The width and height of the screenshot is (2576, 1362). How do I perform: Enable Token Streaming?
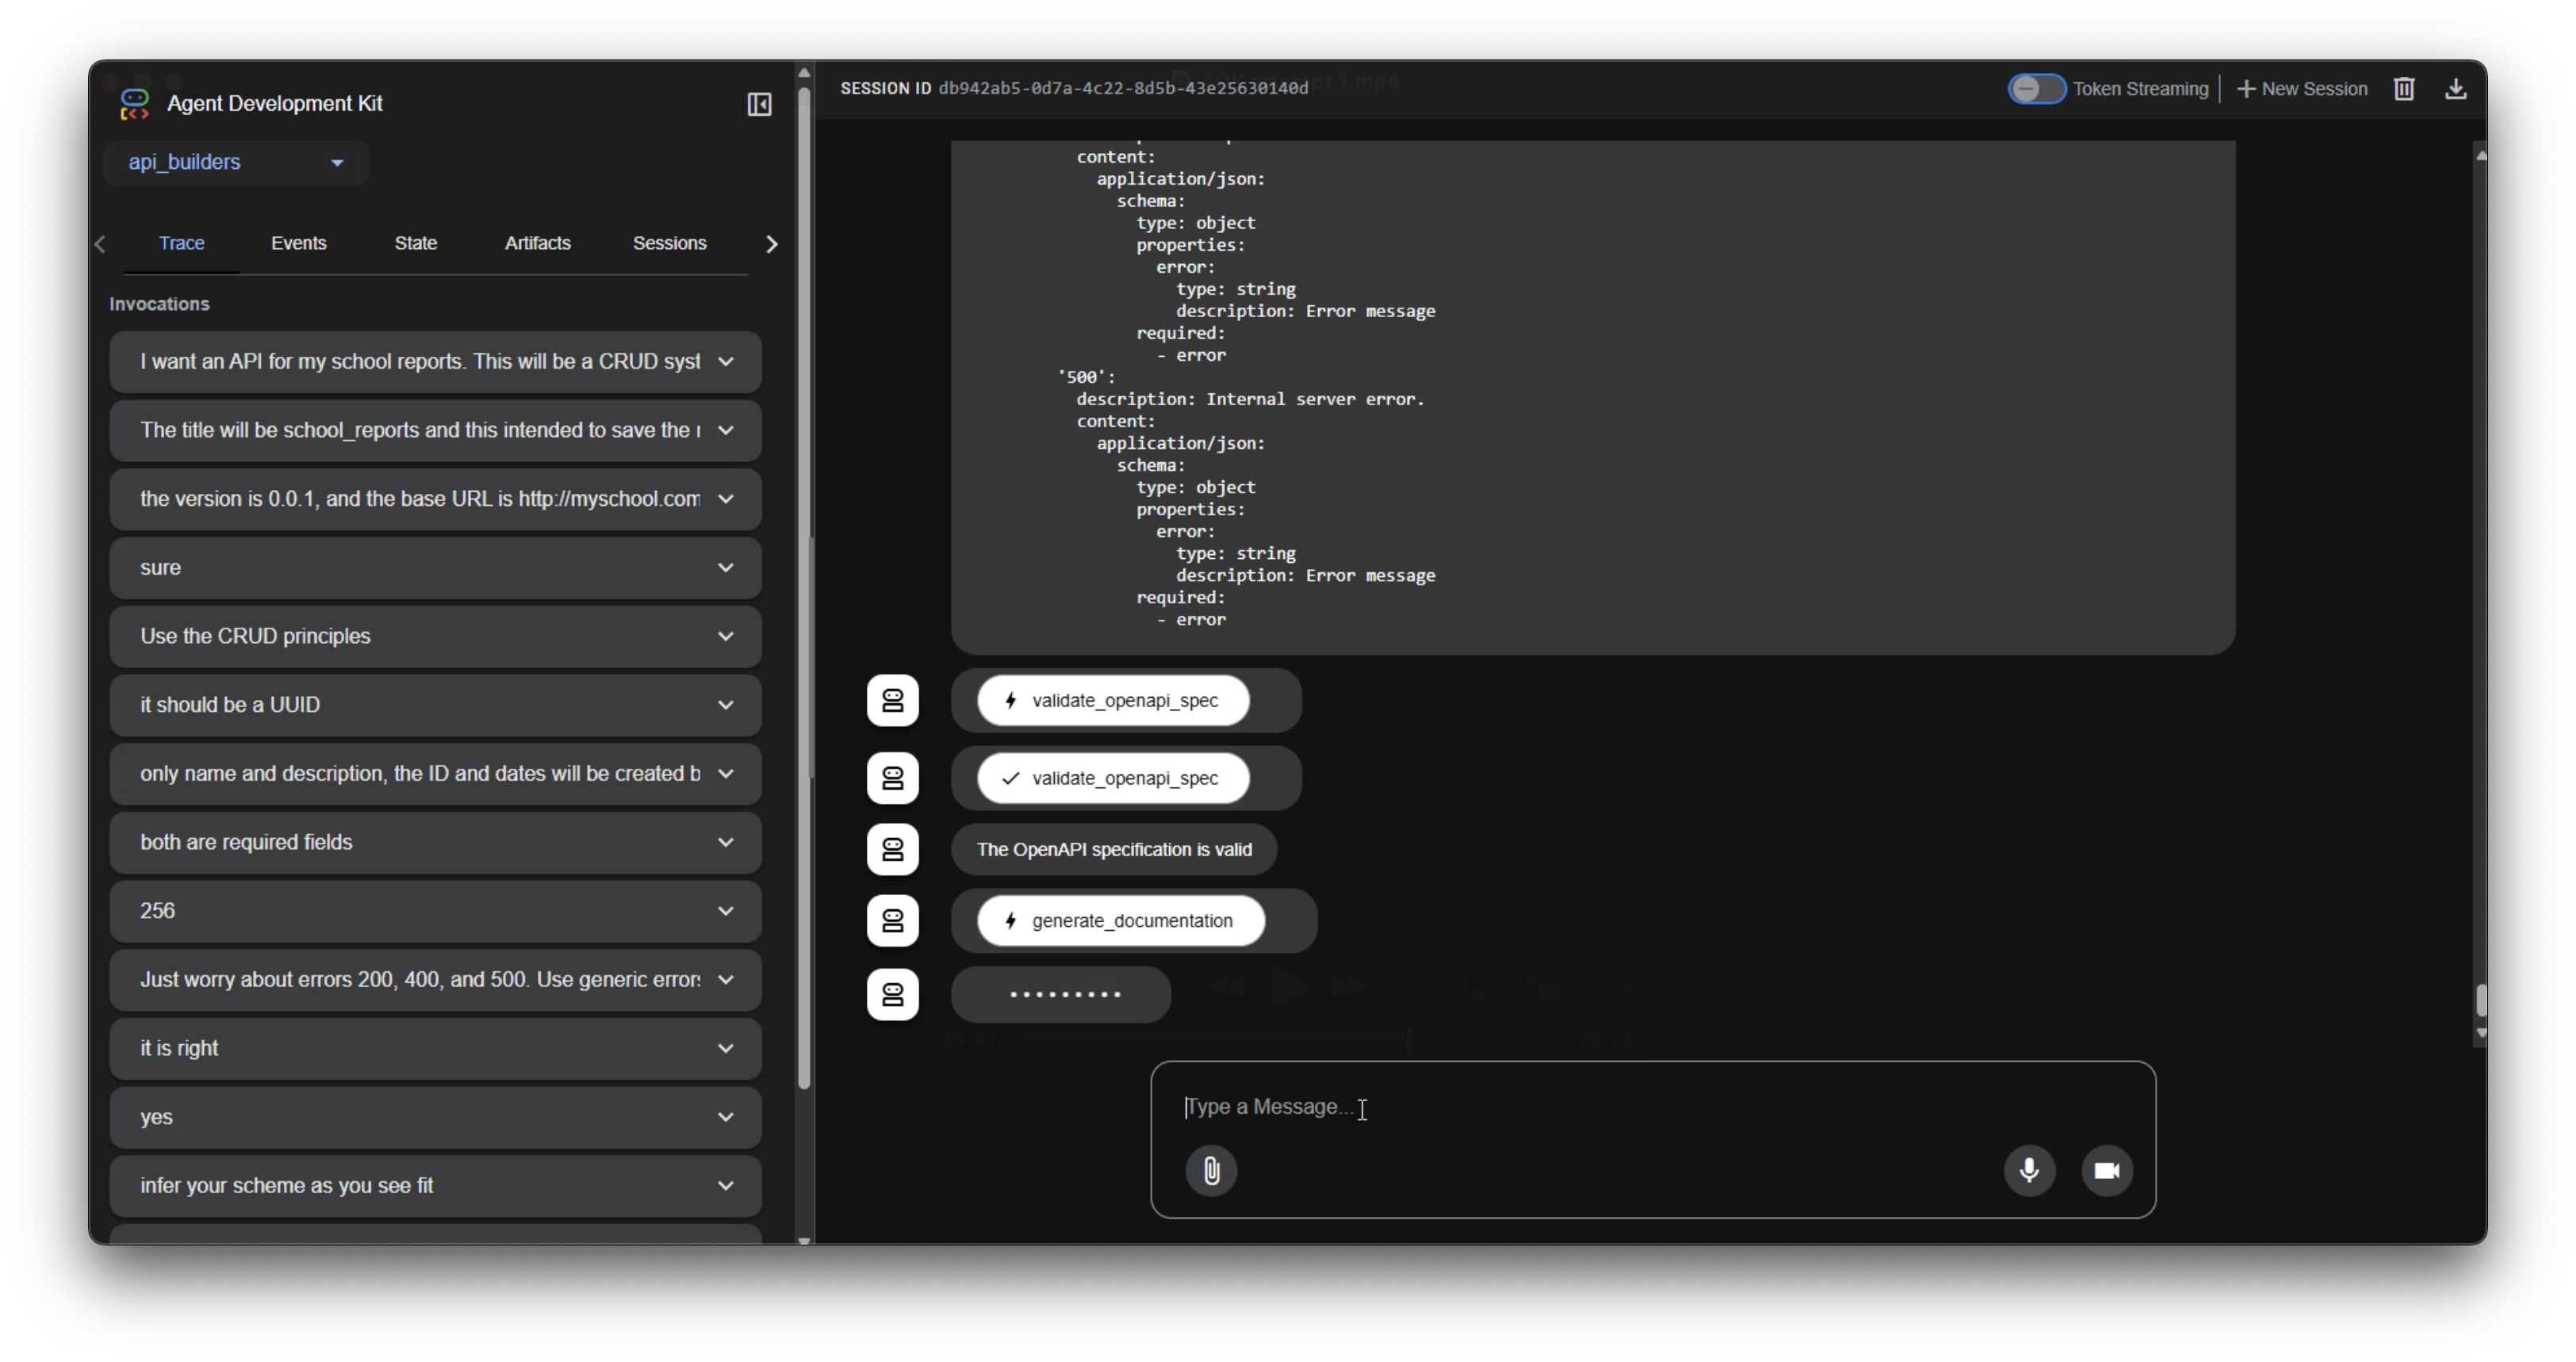tap(2036, 88)
